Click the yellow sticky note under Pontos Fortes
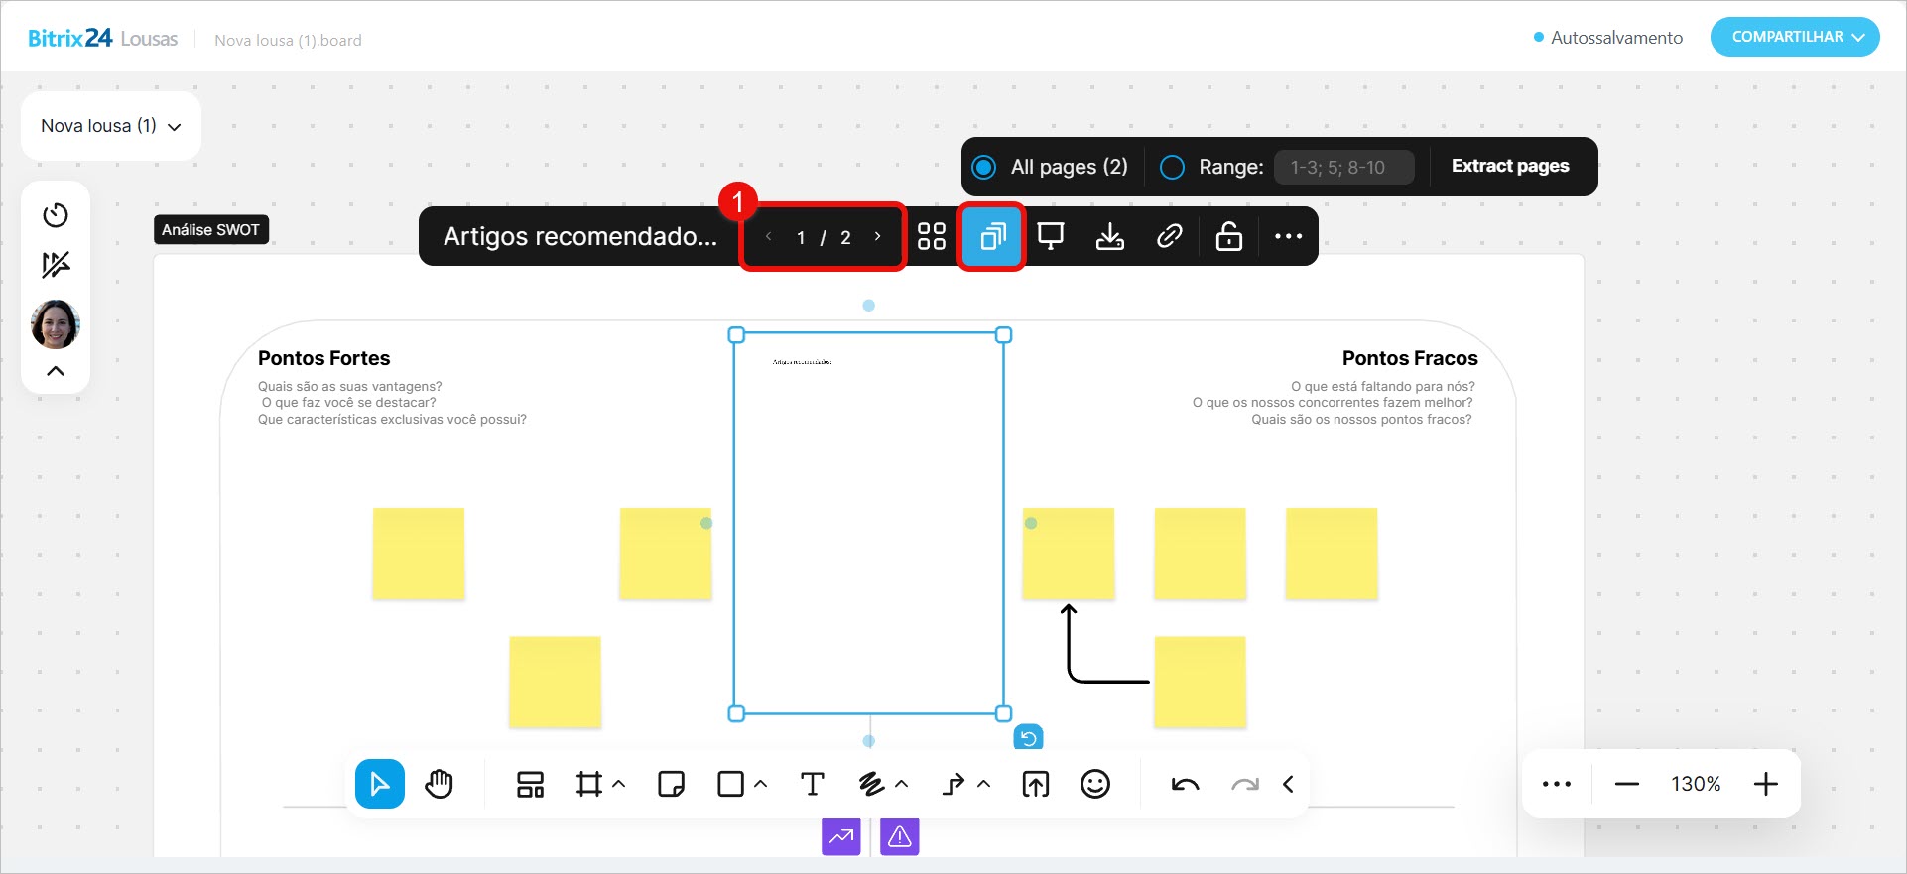The height and width of the screenshot is (874, 1907). pyautogui.click(x=418, y=553)
